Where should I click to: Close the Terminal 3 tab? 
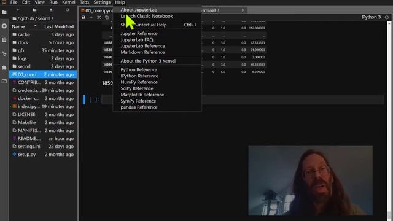coord(243,10)
